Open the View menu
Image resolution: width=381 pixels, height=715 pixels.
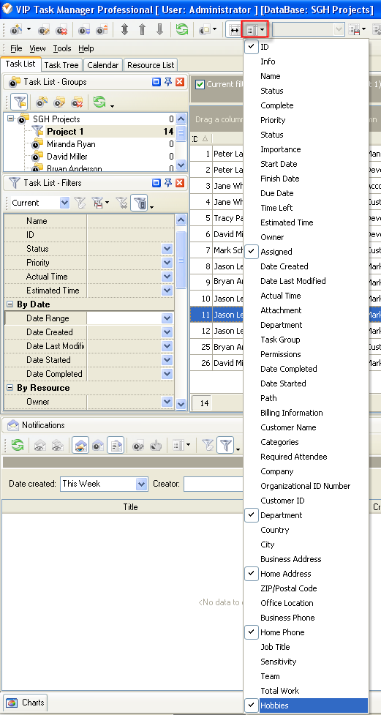tap(37, 48)
